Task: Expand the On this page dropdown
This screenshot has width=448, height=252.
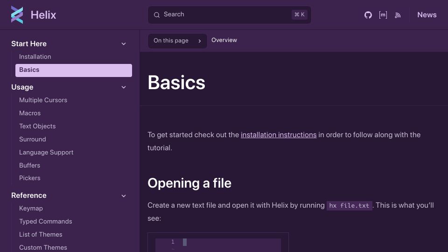Action: coord(177,41)
